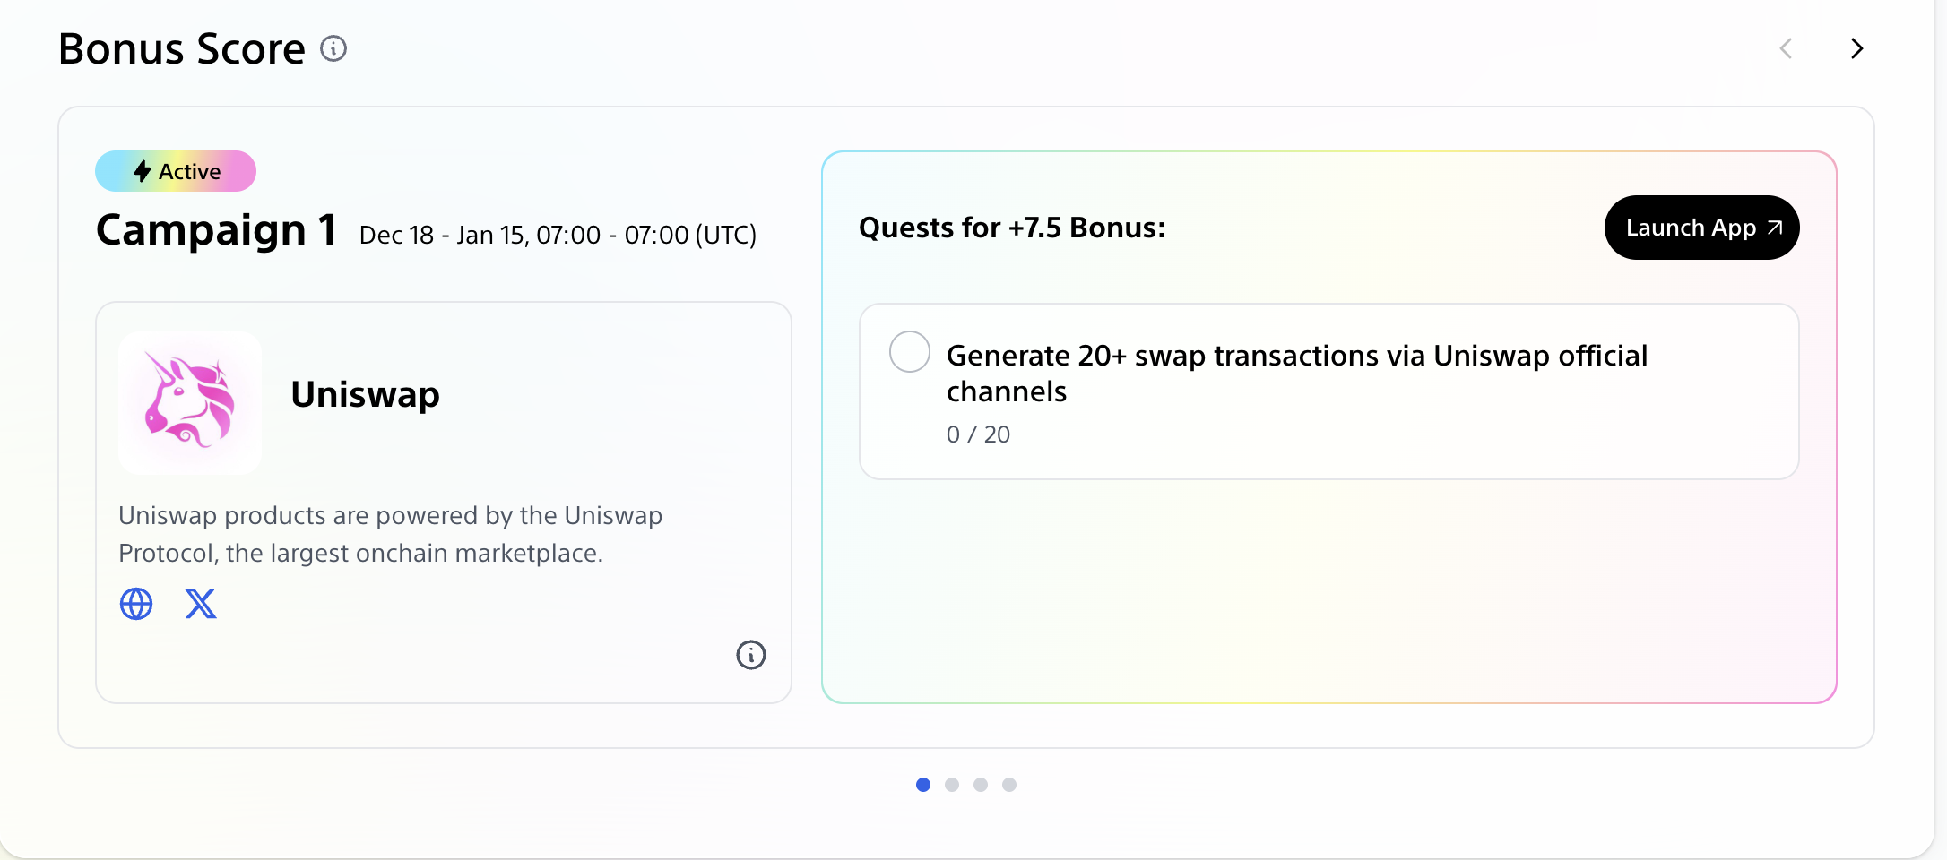
Task: Click the info icon beside Bonus Score
Action: click(x=333, y=48)
